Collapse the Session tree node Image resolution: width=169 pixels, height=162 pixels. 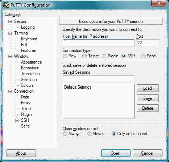(10, 21)
